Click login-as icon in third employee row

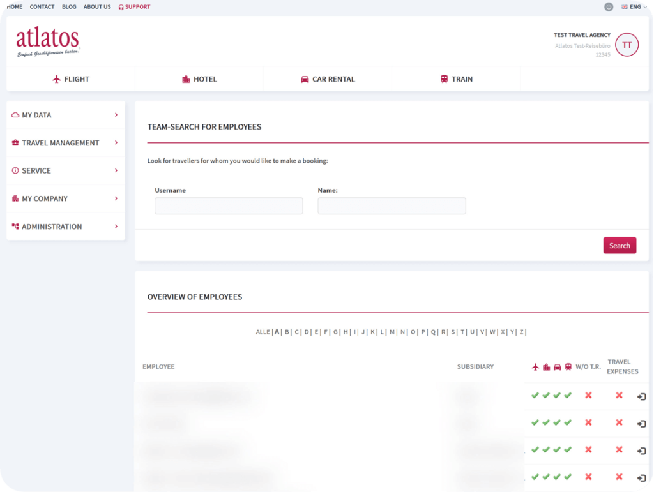[641, 451]
